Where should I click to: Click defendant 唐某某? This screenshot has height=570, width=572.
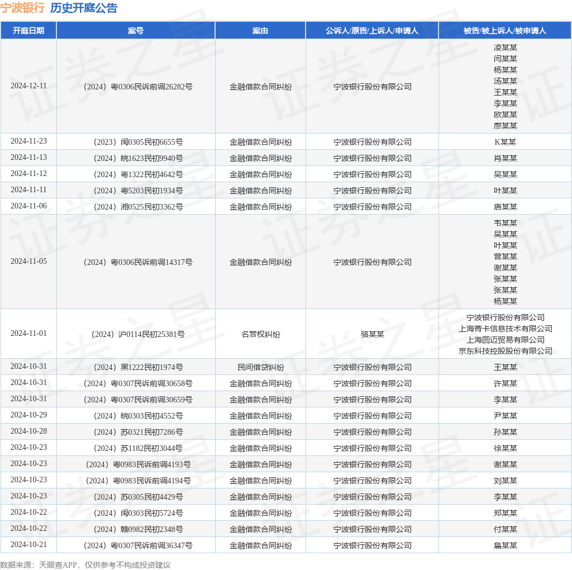505,207
